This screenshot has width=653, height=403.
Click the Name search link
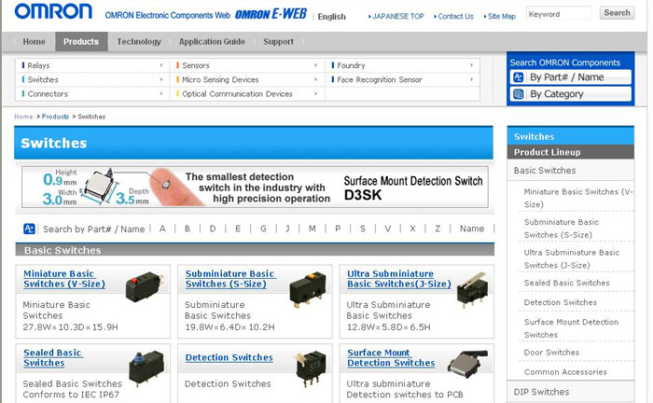pyautogui.click(x=472, y=229)
